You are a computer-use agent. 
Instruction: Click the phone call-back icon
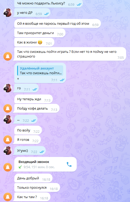69,164
